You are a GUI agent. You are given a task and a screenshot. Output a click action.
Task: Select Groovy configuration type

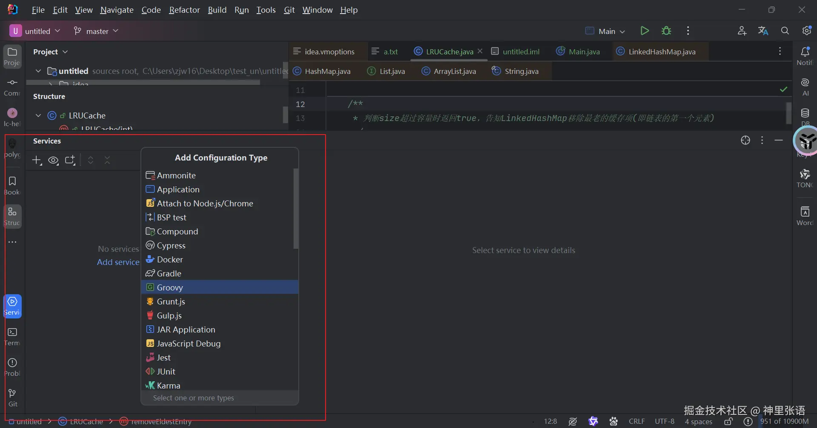click(x=220, y=287)
